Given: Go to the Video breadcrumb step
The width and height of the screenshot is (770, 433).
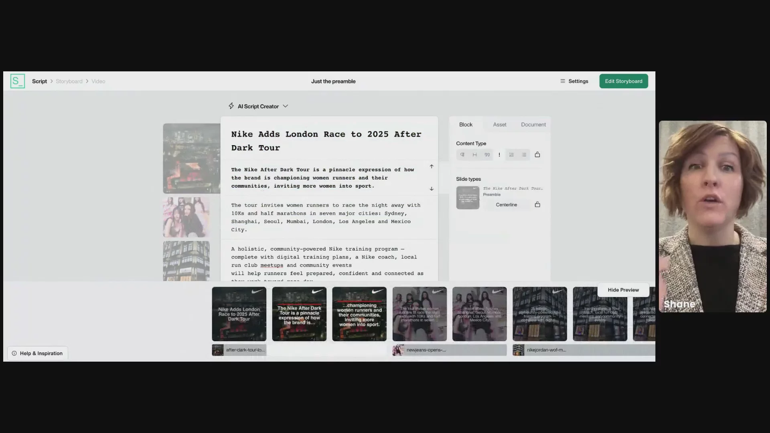Looking at the screenshot, I should [98, 81].
